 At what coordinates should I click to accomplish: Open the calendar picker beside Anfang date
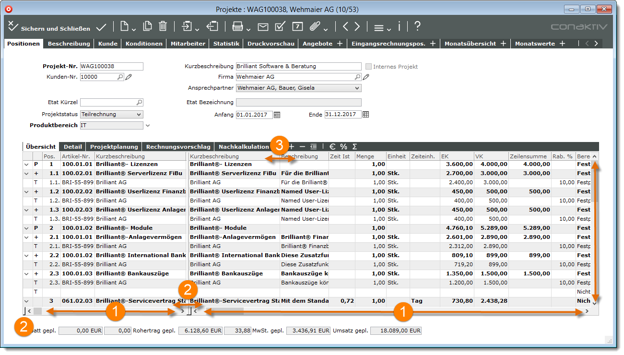pyautogui.click(x=277, y=115)
